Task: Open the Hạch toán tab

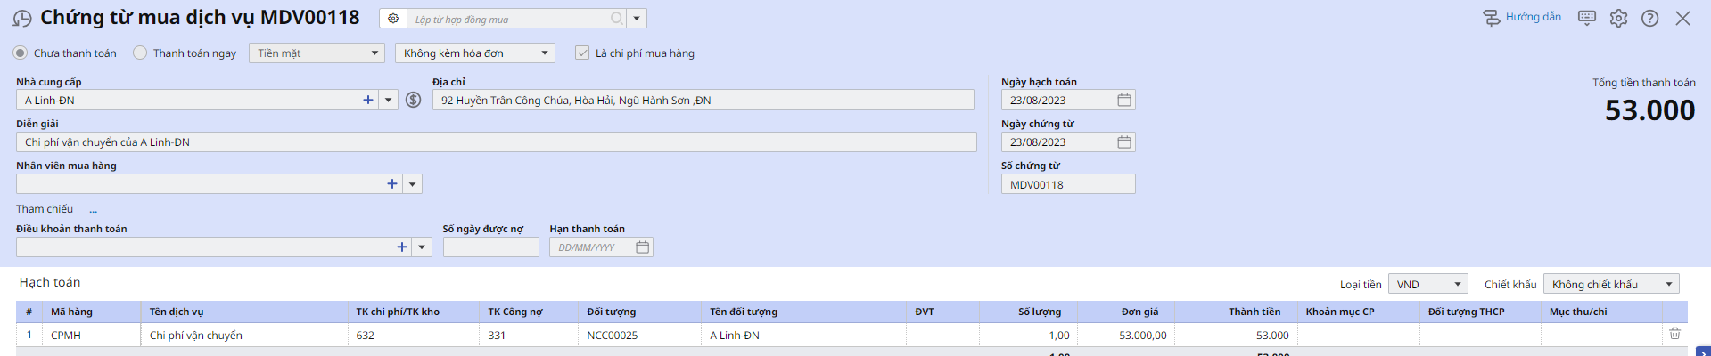Action: [x=50, y=282]
